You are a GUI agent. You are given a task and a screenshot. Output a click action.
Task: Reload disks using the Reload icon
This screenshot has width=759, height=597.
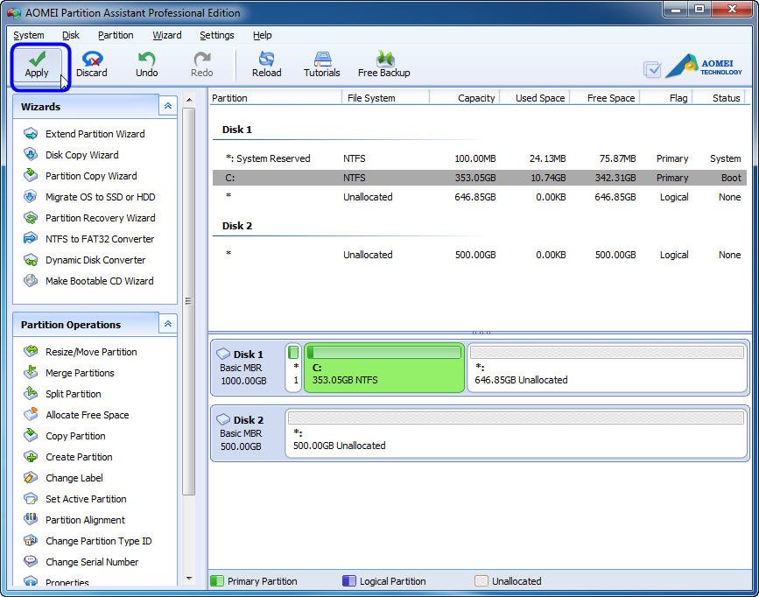pyautogui.click(x=266, y=60)
